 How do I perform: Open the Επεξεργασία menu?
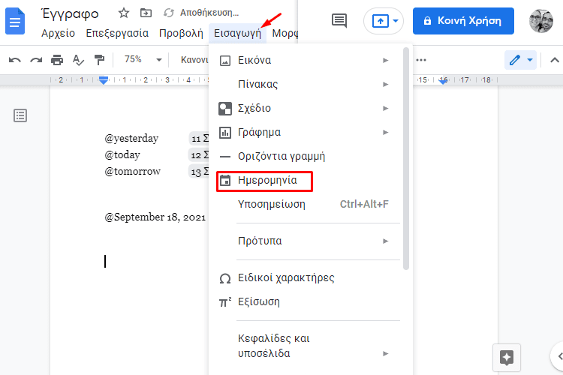(x=117, y=33)
